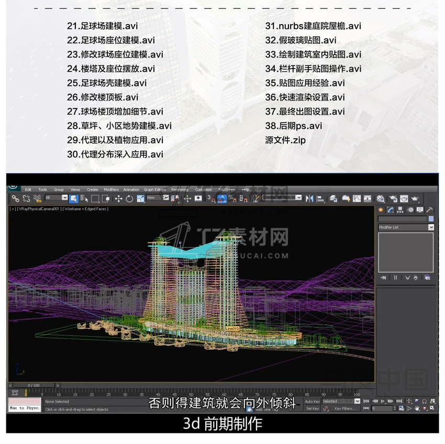Open the Rendering menu

pos(180,190)
